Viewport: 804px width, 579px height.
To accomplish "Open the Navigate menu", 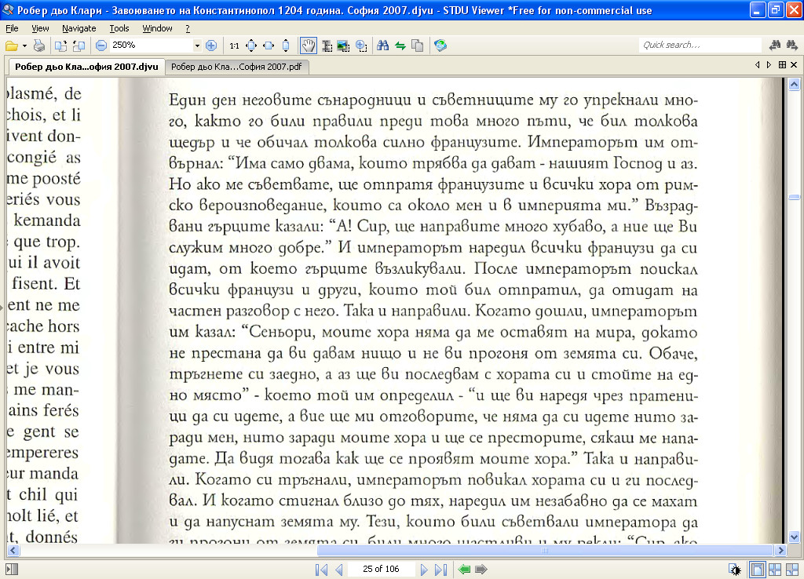I will 79,28.
